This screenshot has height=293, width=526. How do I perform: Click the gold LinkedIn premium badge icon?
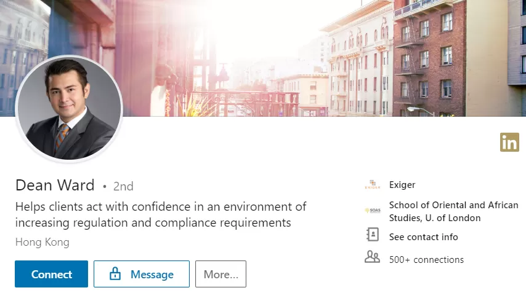tap(509, 142)
